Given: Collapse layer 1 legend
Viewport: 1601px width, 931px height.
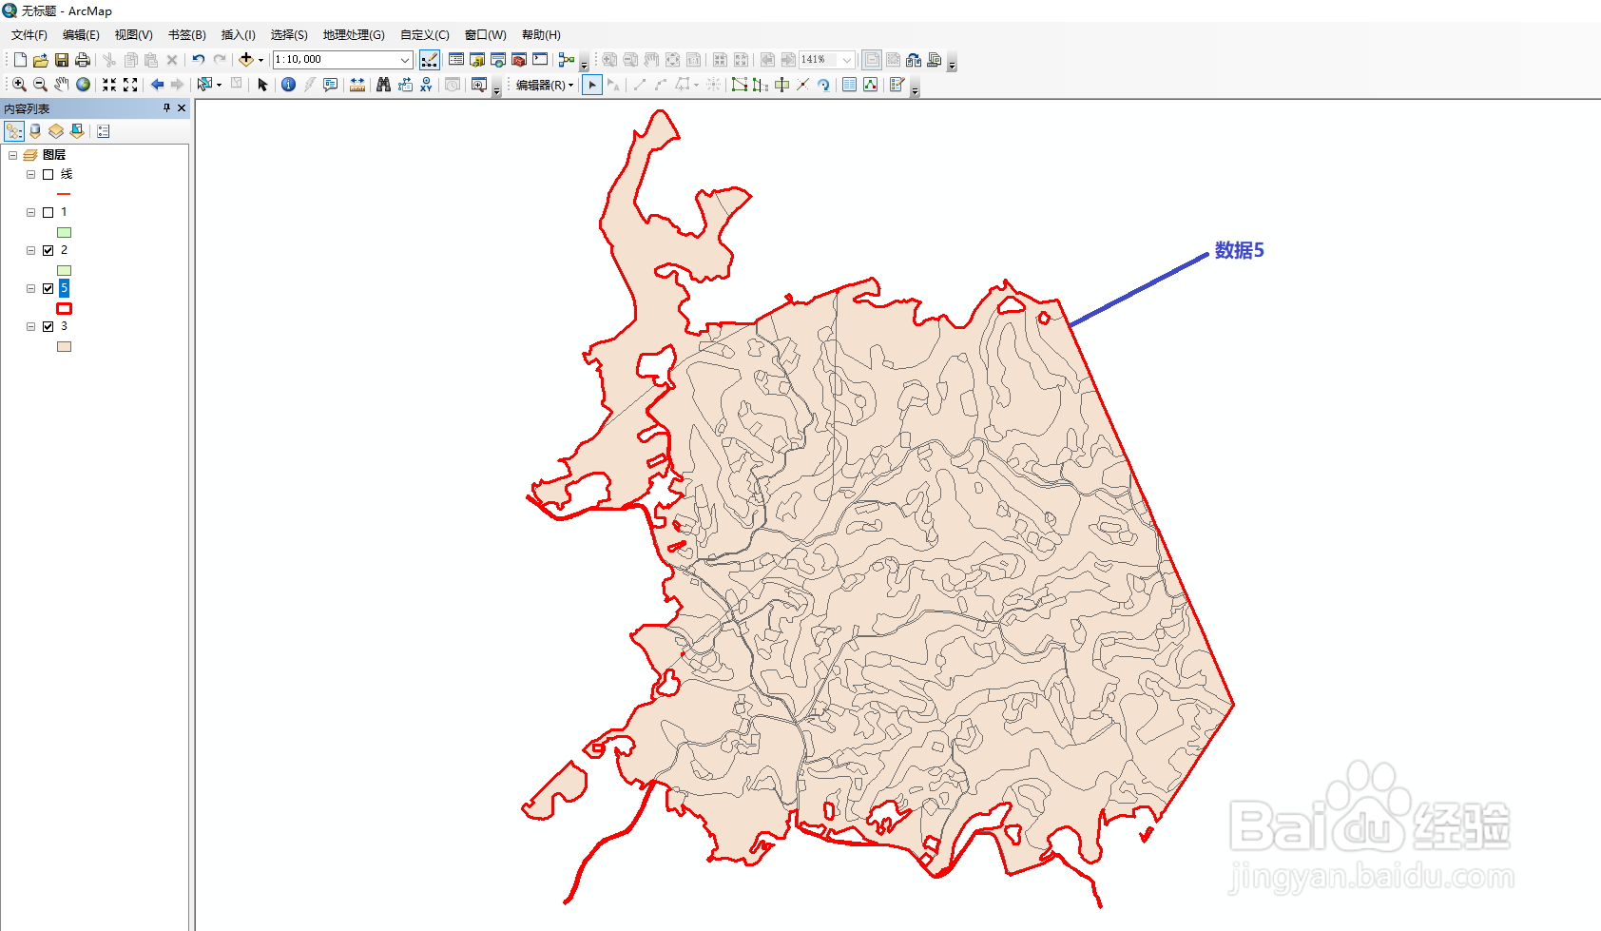Looking at the screenshot, I should pyautogui.click(x=30, y=213).
